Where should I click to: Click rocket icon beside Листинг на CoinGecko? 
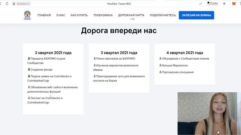click(29, 98)
